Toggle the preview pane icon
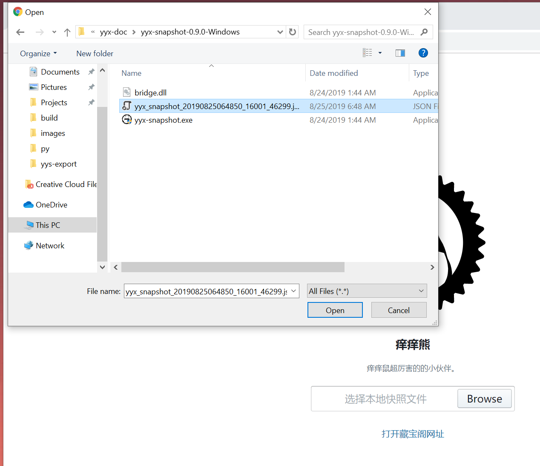Screen dimensions: 540x466 400,53
